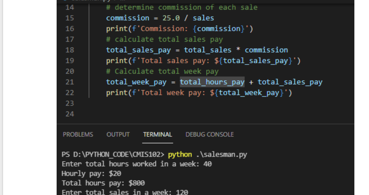
Task: Click line number 18 in the gutter
Action: point(69,50)
